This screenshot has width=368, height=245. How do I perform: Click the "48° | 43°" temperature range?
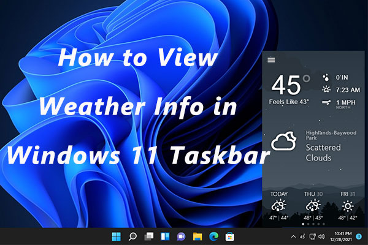tap(313, 218)
